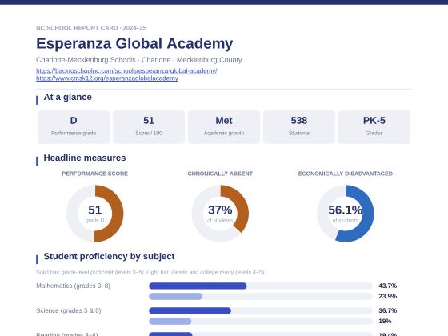
Task: Click the At a glance heading
Action: [67, 97]
